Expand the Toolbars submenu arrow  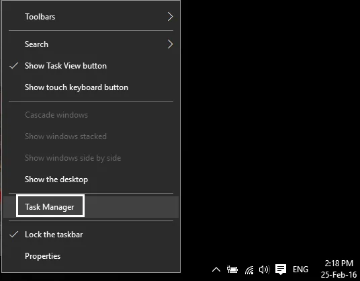(170, 17)
